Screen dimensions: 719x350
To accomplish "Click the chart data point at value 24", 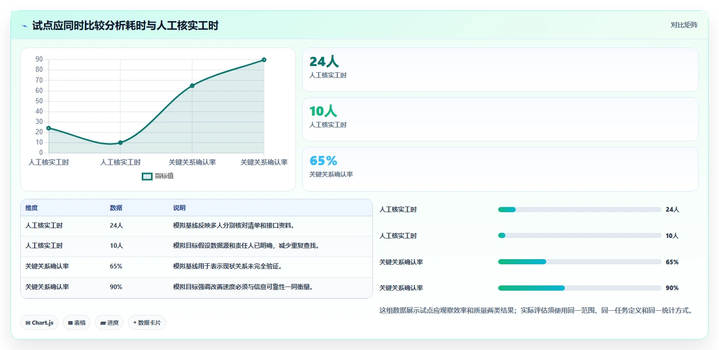I will click(49, 128).
